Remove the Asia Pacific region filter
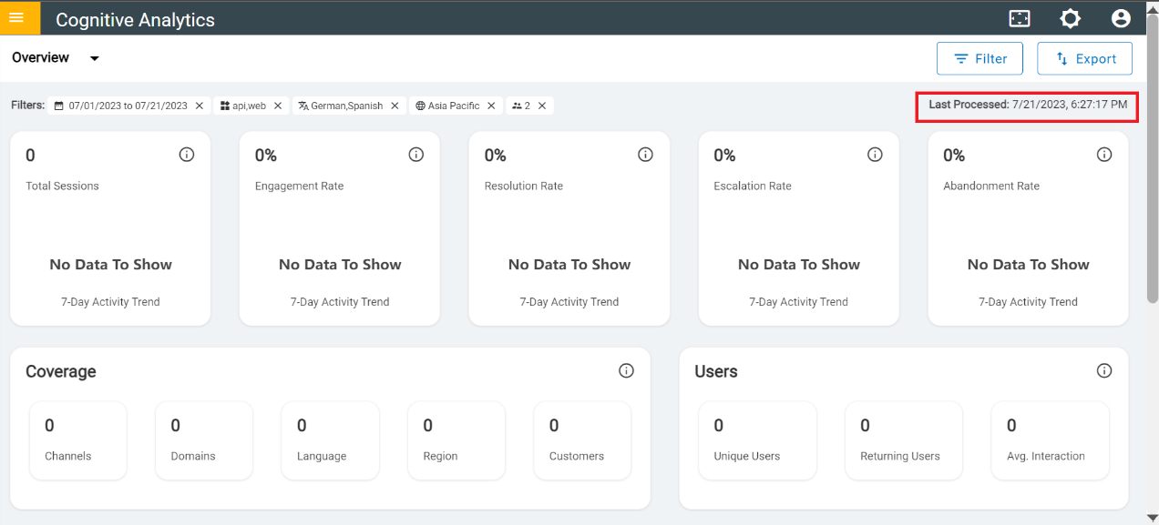This screenshot has height=525, width=1159. (x=491, y=106)
